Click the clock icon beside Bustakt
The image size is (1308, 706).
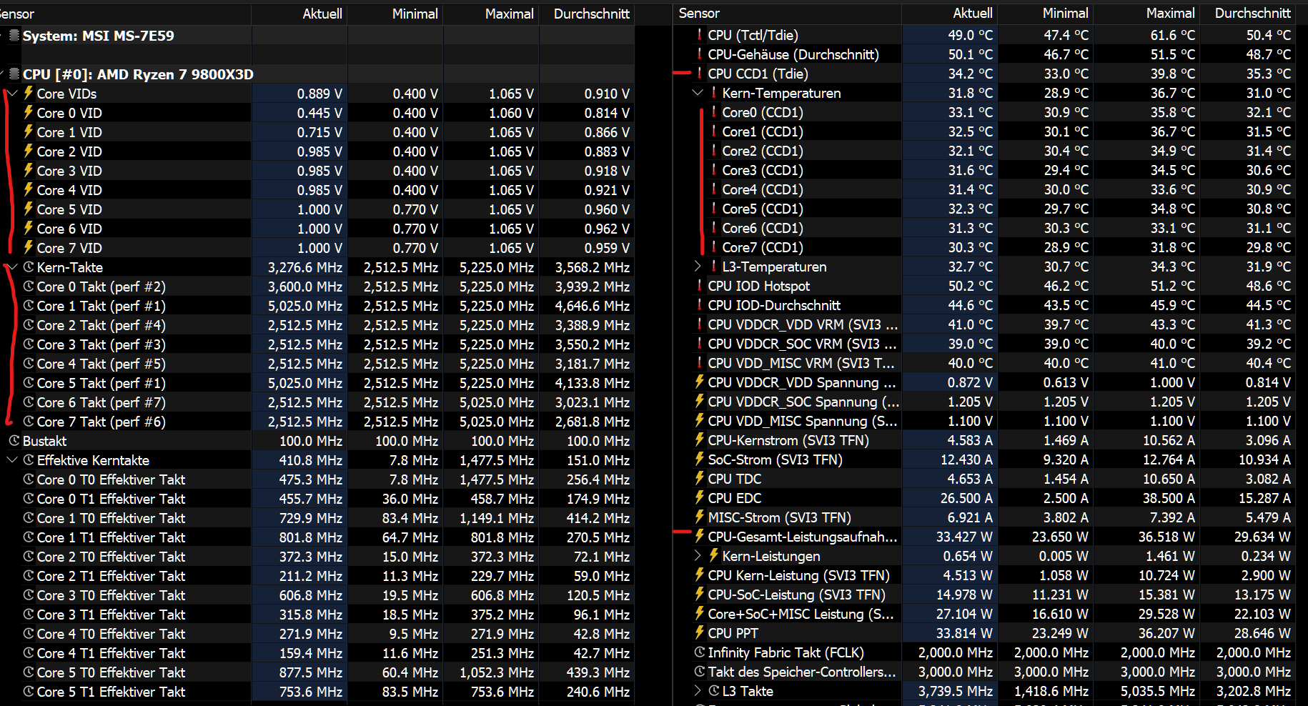14,441
